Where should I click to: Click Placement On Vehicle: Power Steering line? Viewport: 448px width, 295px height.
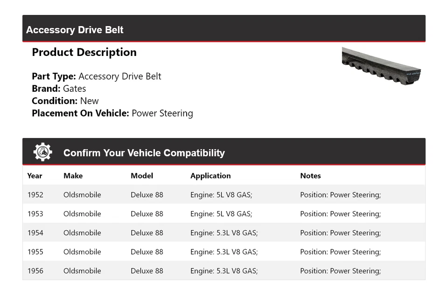pyautogui.click(x=112, y=113)
